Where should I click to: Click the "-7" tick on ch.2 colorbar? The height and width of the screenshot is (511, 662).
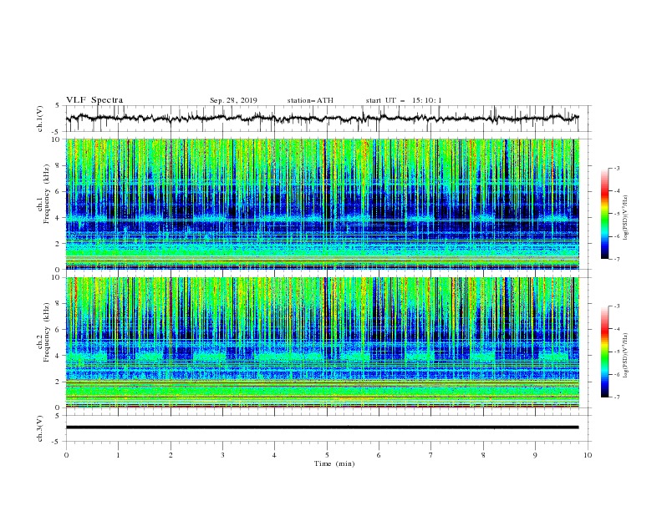(x=617, y=397)
